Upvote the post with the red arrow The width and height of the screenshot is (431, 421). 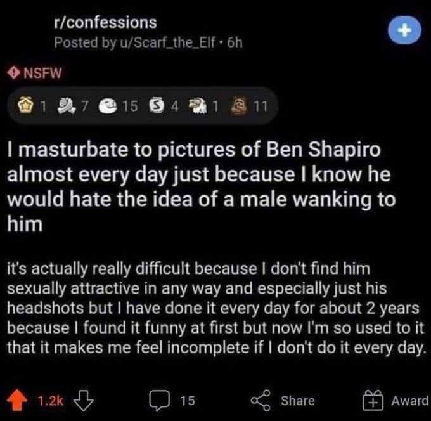[18, 400]
